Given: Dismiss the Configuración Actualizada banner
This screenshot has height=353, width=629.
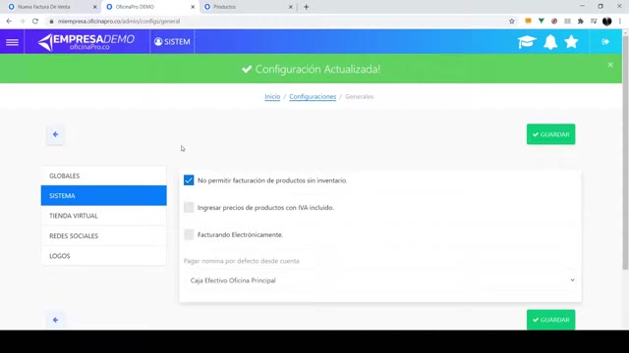Looking at the screenshot, I should [x=610, y=65].
